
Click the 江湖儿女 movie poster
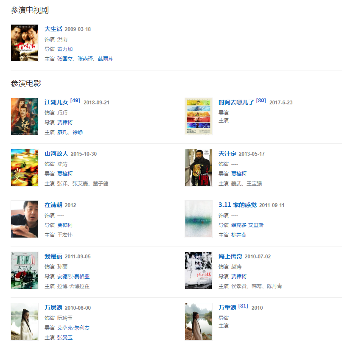click(x=25, y=116)
